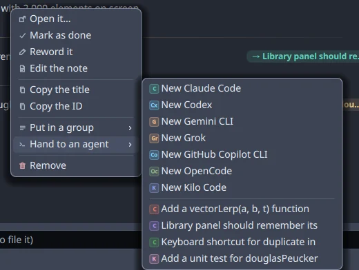Image resolution: width=359 pixels, height=270 pixels.
Task: Click the clipboard icon beside Copy the ID
Action: (x=22, y=106)
